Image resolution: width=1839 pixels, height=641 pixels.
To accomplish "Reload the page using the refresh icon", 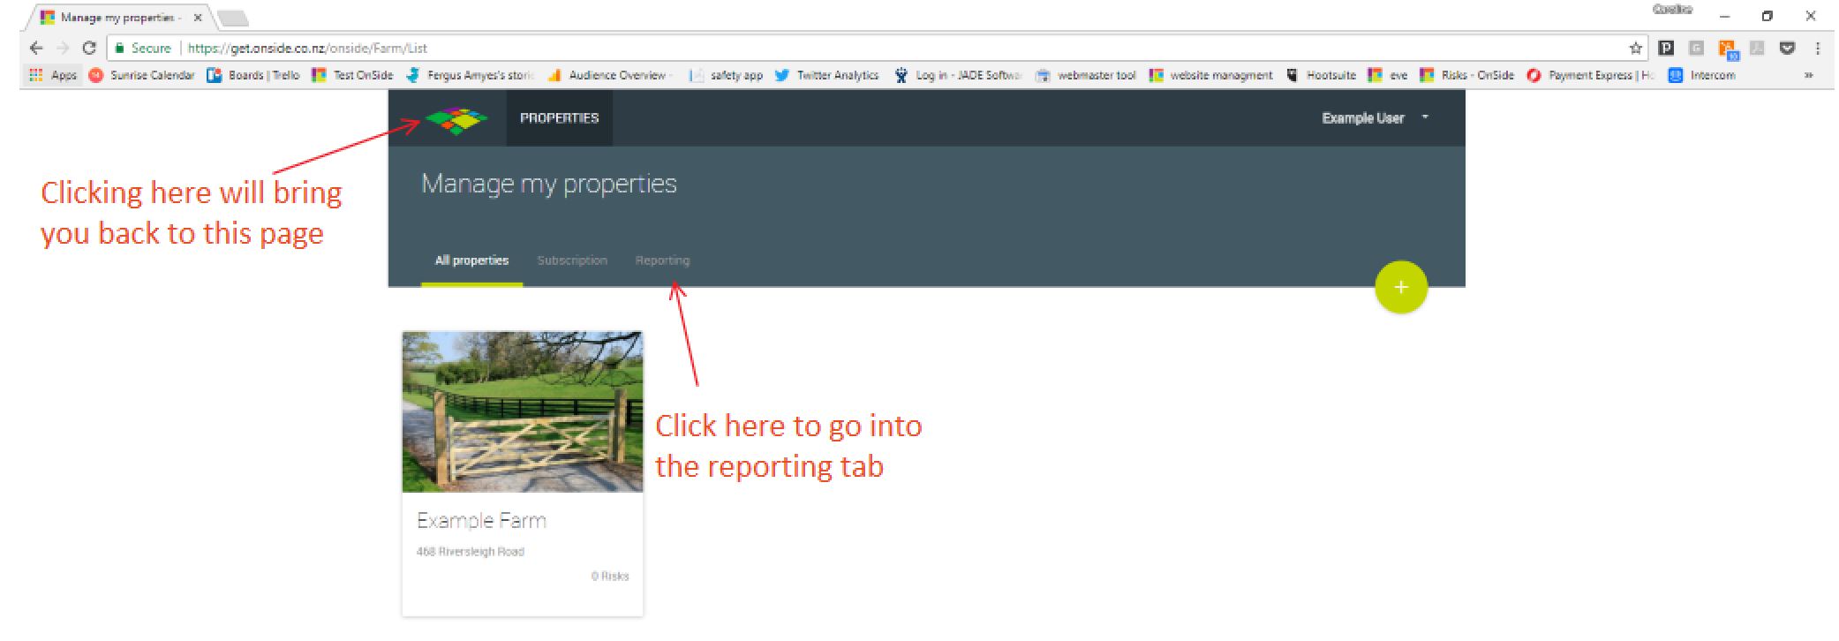I will 89,49.
